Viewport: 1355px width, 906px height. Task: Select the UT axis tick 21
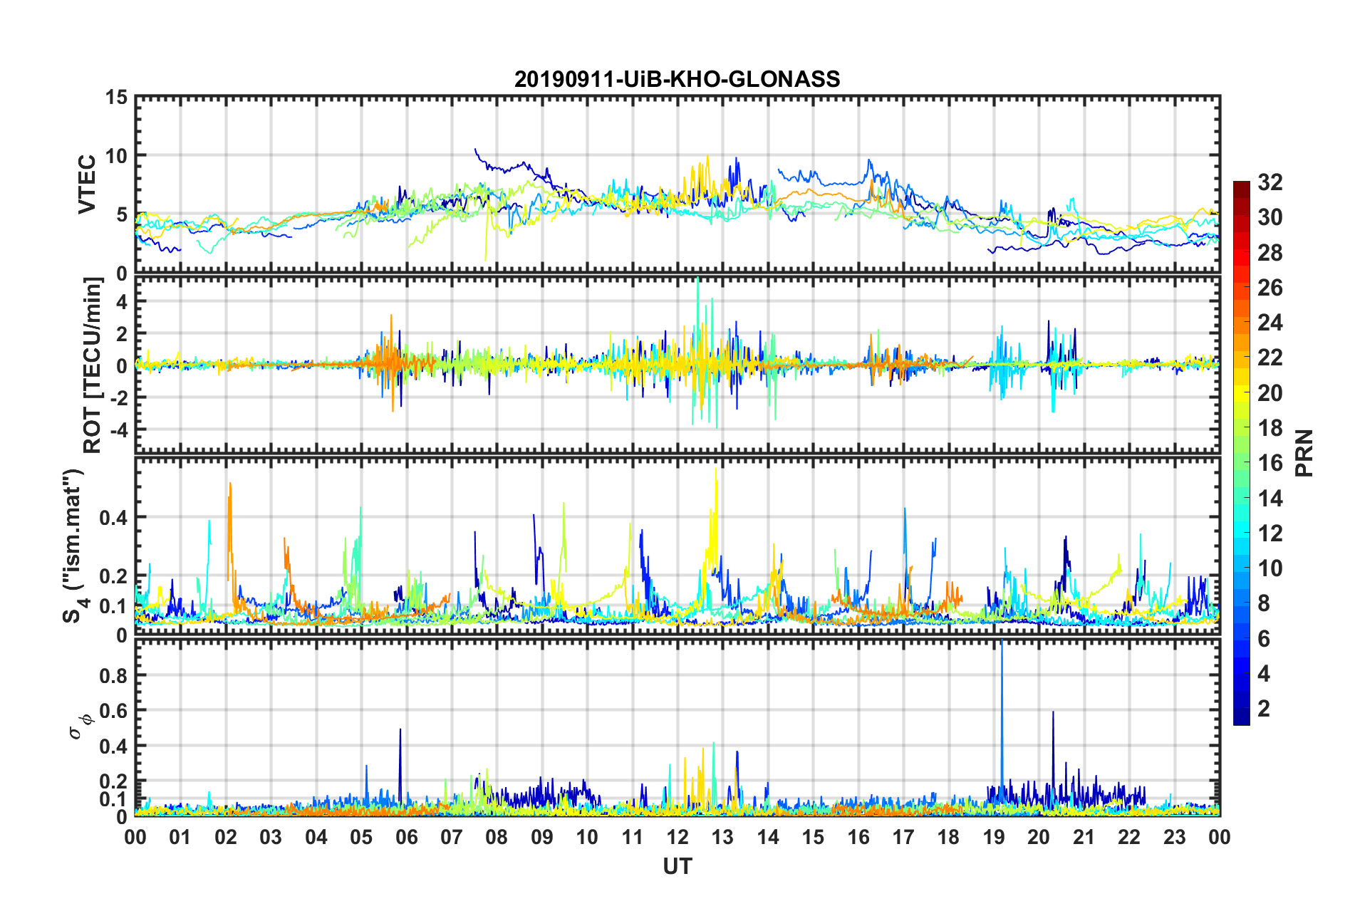pyautogui.click(x=1084, y=837)
